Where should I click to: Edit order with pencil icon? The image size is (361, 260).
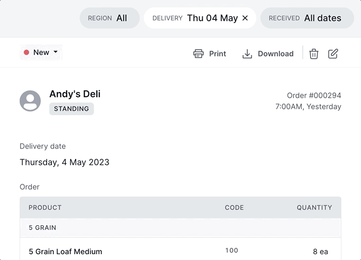coord(333,53)
